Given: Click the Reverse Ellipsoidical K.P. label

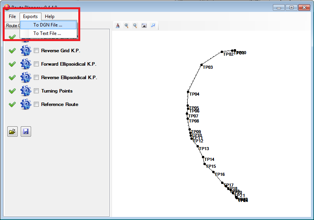Looking at the screenshot, I should pos(69,77).
